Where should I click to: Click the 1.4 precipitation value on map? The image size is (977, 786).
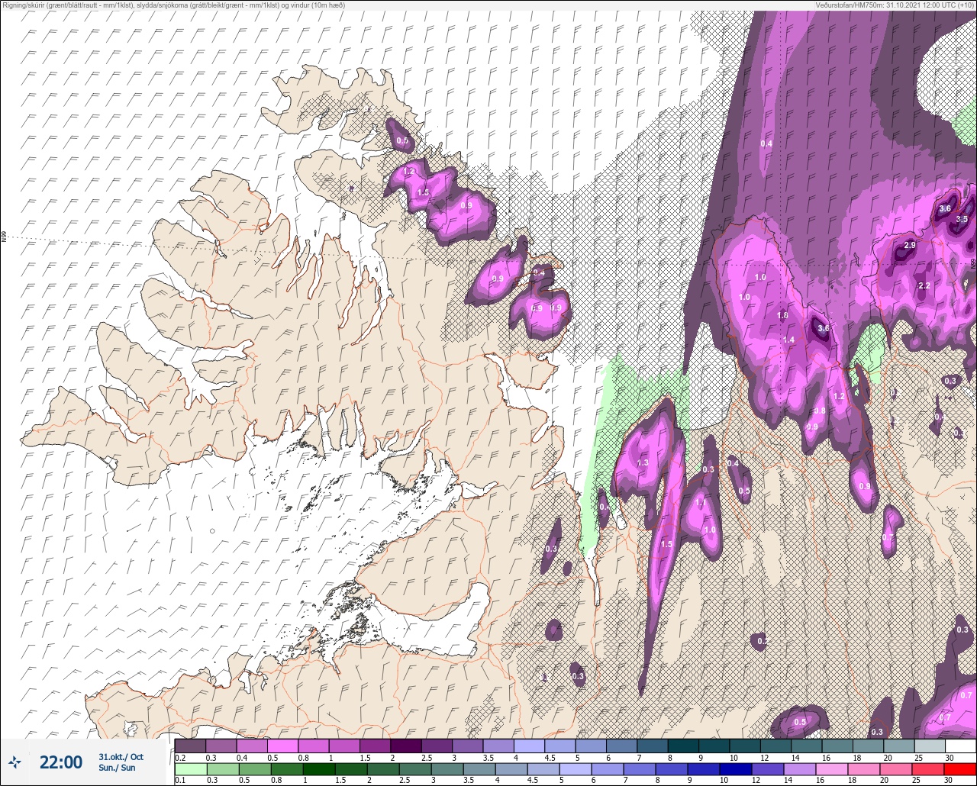click(789, 340)
